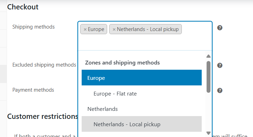Click the Checkout section heading

coord(23,7)
